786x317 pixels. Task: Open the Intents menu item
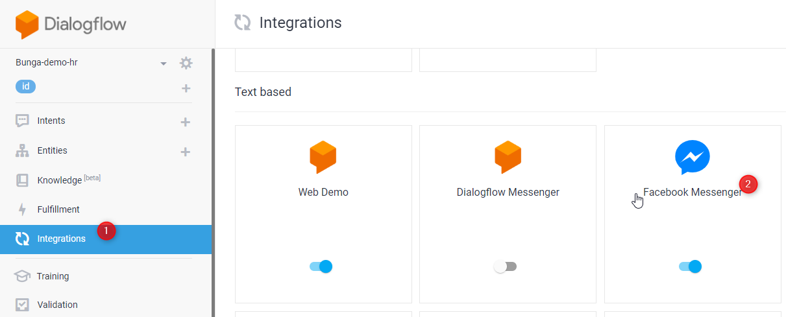(51, 121)
